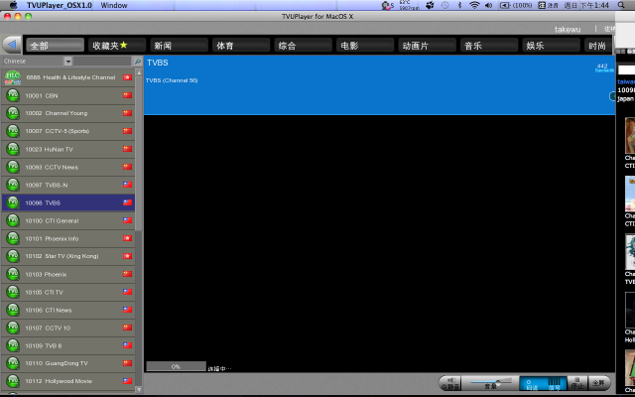Click the TVU icon of highlighted 10098 TVBS

(x=13, y=202)
